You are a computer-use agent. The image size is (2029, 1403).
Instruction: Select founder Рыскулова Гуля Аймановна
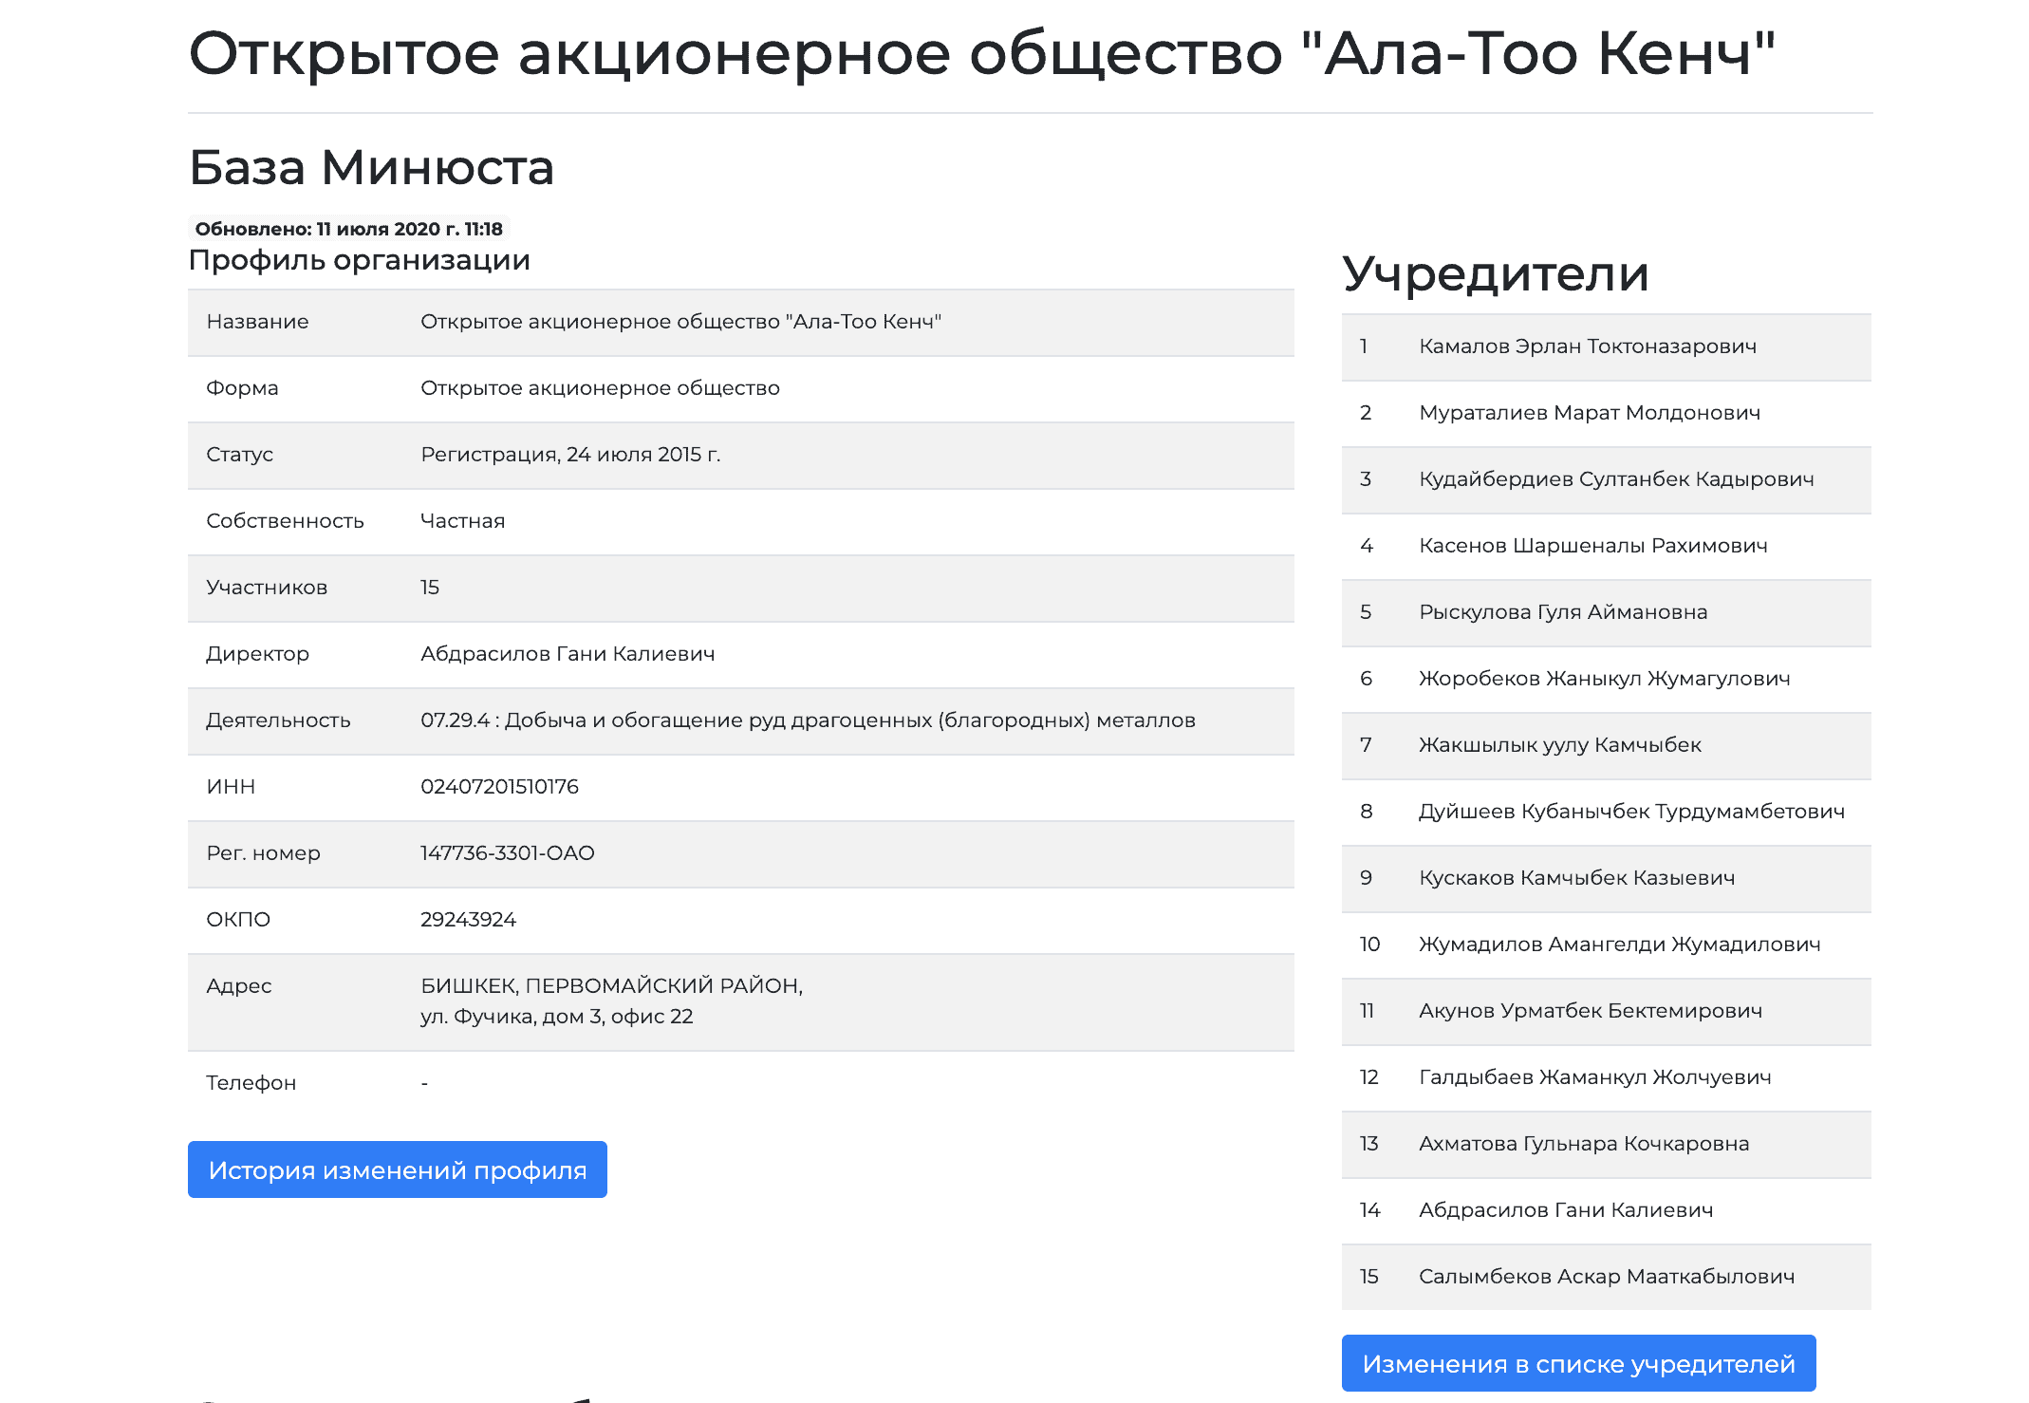(x=1562, y=612)
